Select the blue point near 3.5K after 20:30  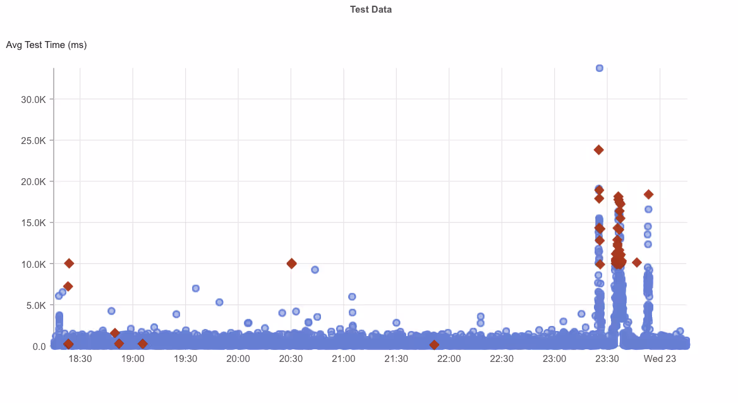pyautogui.click(x=317, y=317)
